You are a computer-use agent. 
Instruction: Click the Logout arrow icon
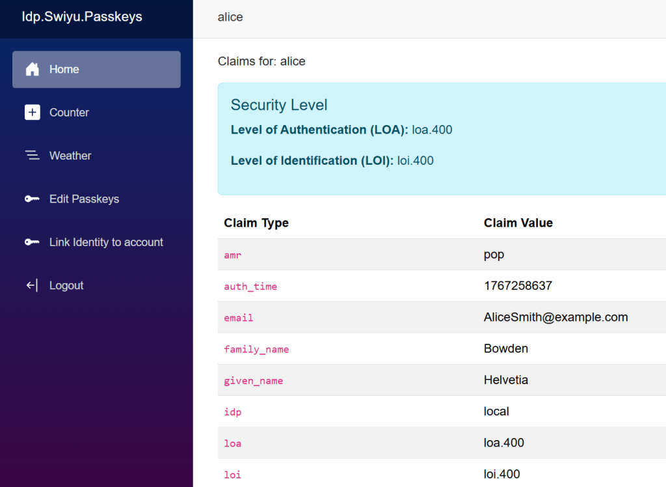pyautogui.click(x=32, y=285)
